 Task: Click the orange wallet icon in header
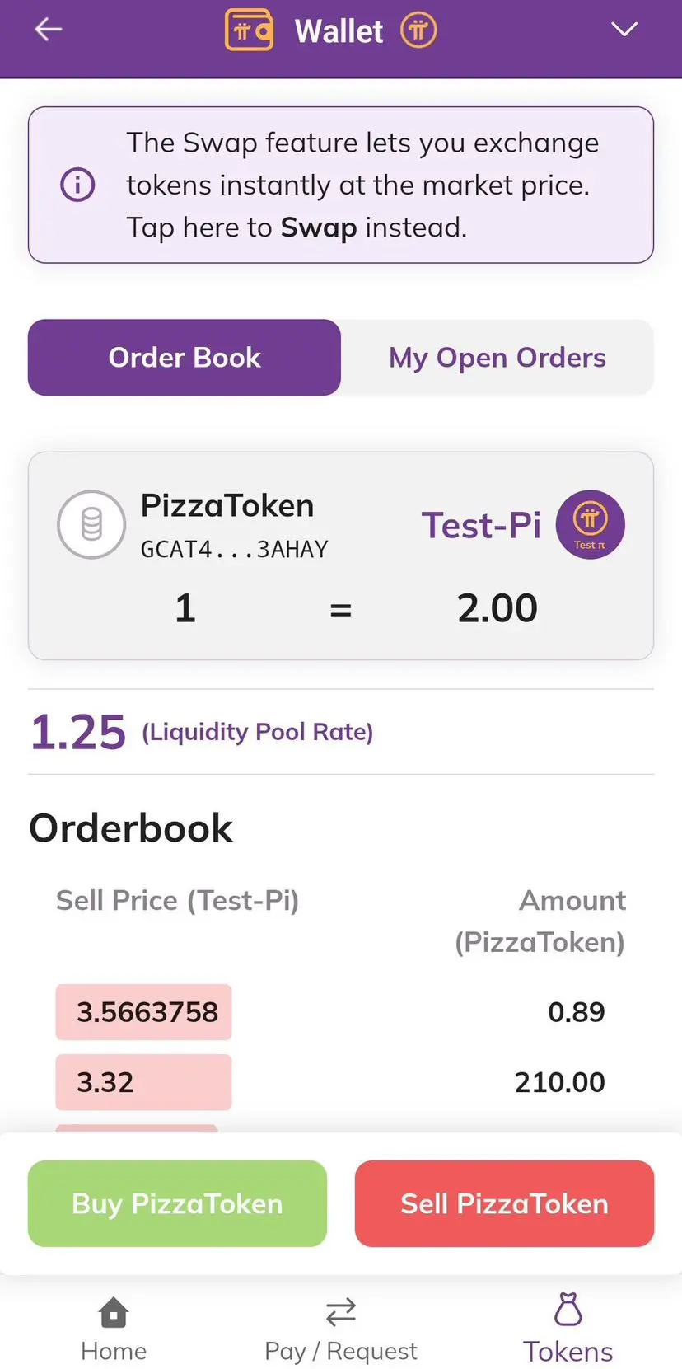click(x=249, y=30)
